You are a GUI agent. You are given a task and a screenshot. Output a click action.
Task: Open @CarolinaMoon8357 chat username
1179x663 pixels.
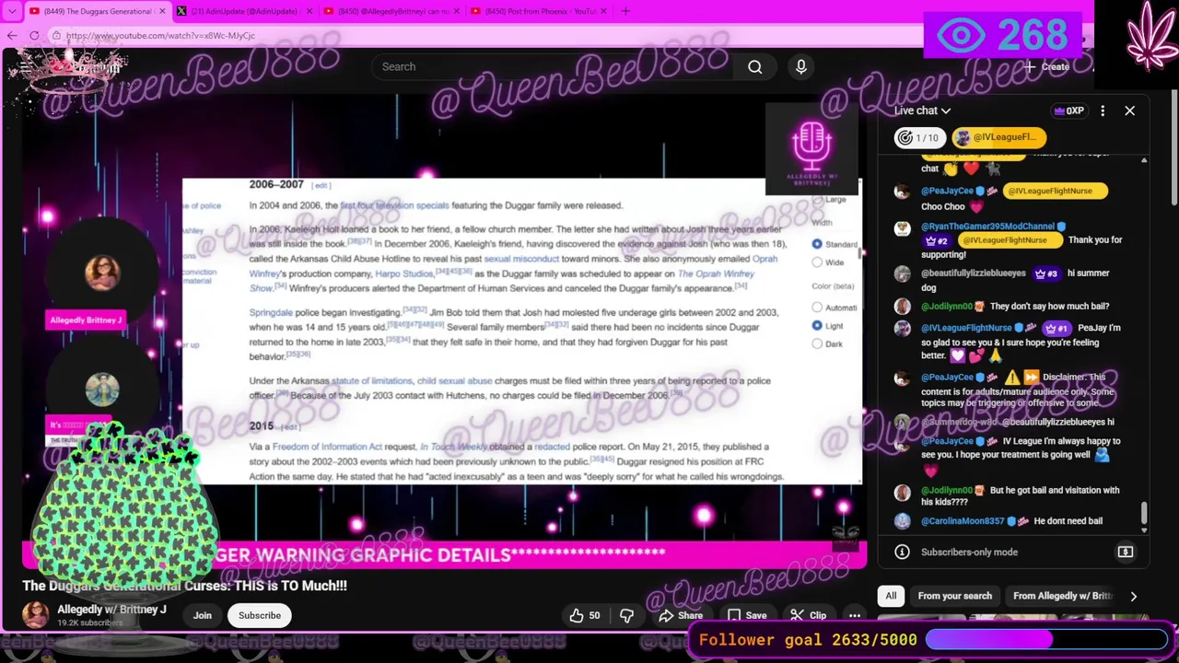pos(963,521)
